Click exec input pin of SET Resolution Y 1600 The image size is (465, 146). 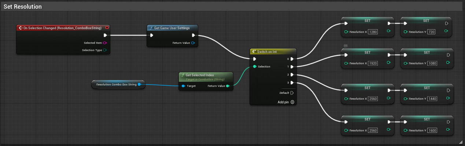coord(405,122)
